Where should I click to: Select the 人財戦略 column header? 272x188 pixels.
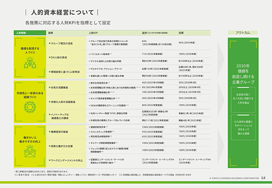(21, 33)
